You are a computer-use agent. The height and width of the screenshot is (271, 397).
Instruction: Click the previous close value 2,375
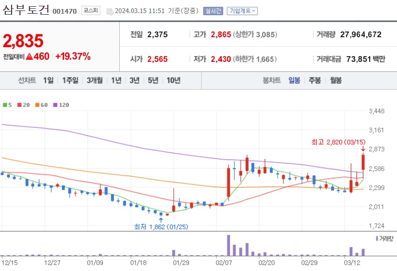(x=158, y=35)
